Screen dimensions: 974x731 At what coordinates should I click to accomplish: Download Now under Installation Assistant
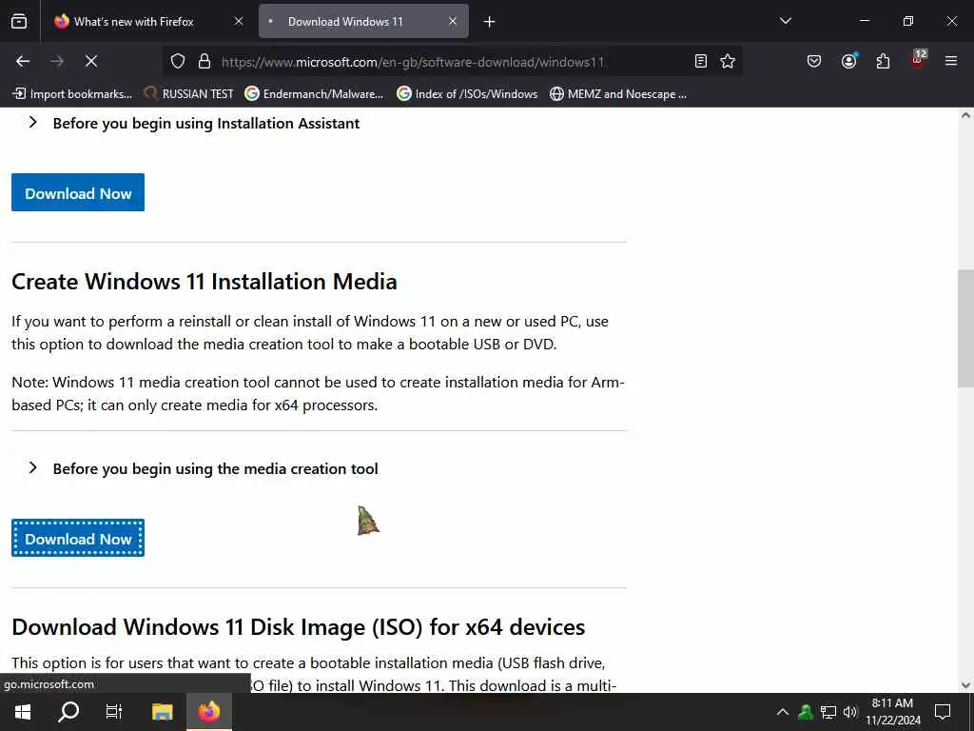[x=78, y=192]
